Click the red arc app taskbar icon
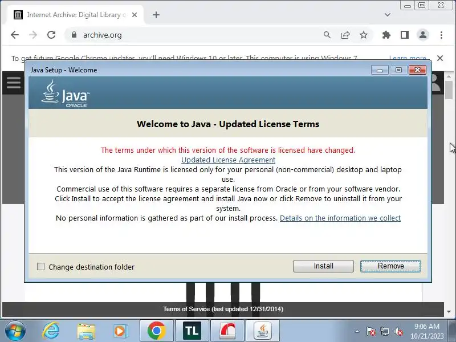Screen dimensions: 456x342 click(227, 331)
